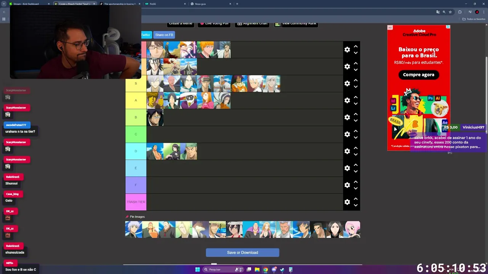Open the Alignment Chart button
The width and height of the screenshot is (488, 274).
(252, 24)
